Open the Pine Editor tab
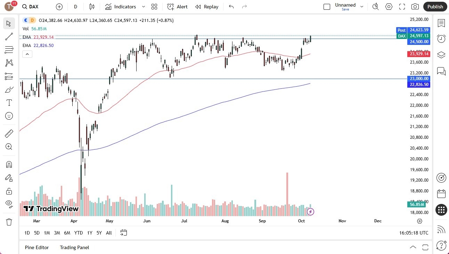The height and width of the screenshot is (254, 449). pyautogui.click(x=37, y=247)
